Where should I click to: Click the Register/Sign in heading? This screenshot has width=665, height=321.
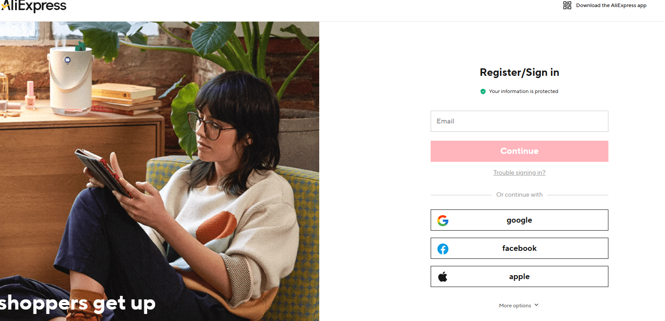(x=519, y=72)
